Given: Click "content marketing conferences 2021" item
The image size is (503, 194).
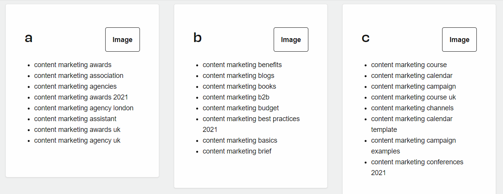Looking at the screenshot, I should tap(417, 167).
